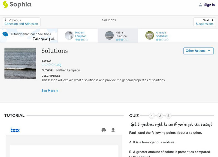Click the Solutions lesson thumbnail image
The width and height of the screenshot is (218, 157).
[x=20, y=63]
